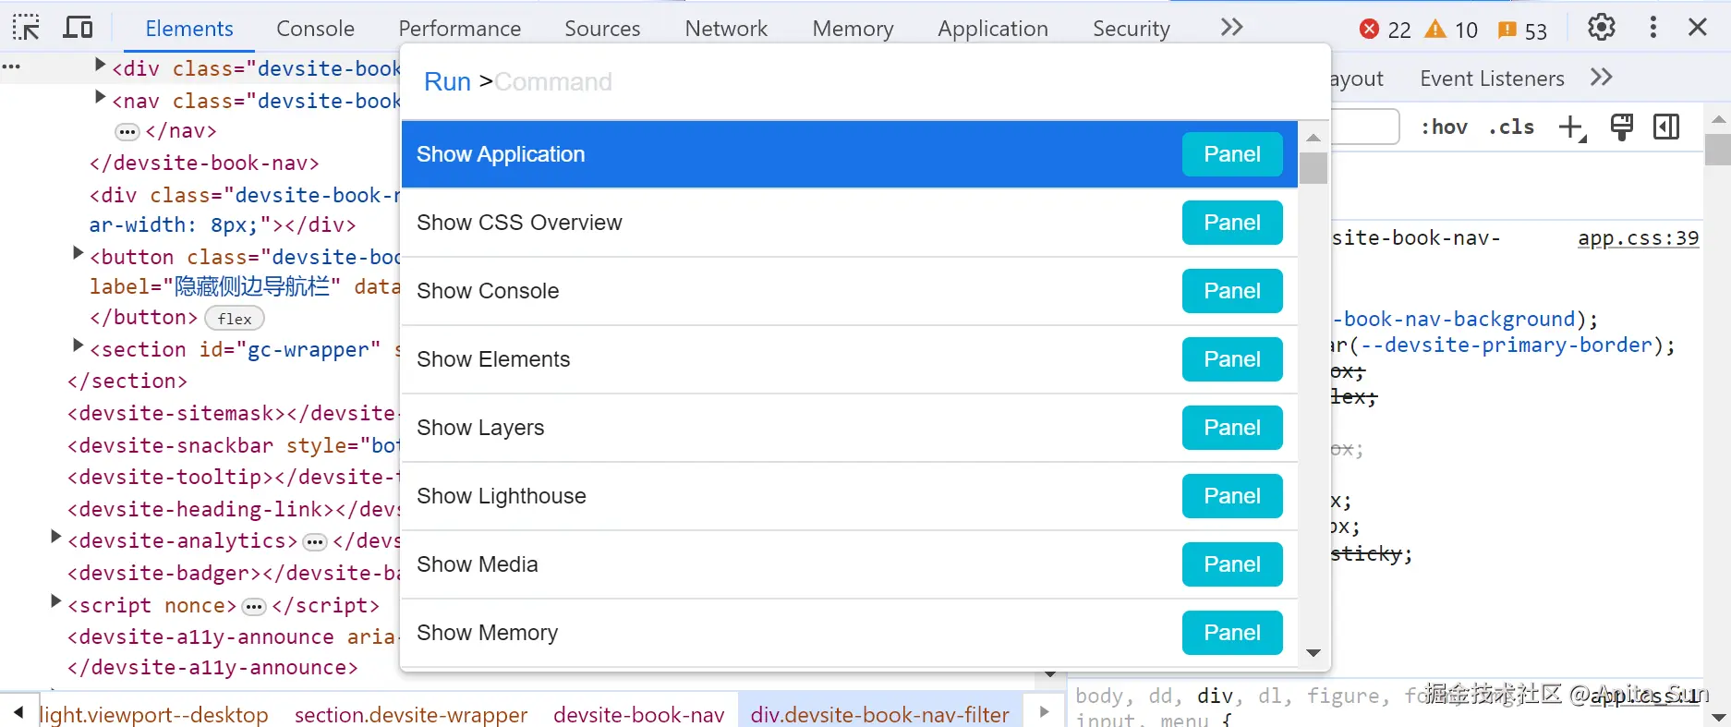1731x727 pixels.
Task: Open DevTools settings gear
Action: (1602, 28)
